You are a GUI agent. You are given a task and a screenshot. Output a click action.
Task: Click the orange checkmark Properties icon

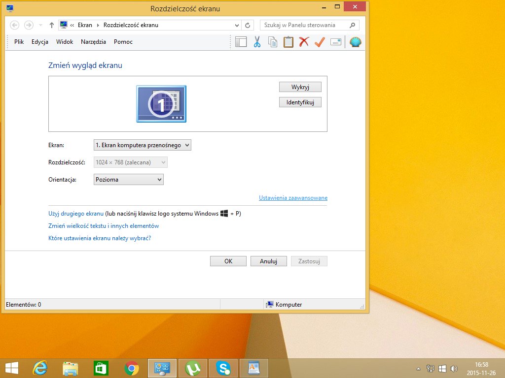[x=319, y=42]
